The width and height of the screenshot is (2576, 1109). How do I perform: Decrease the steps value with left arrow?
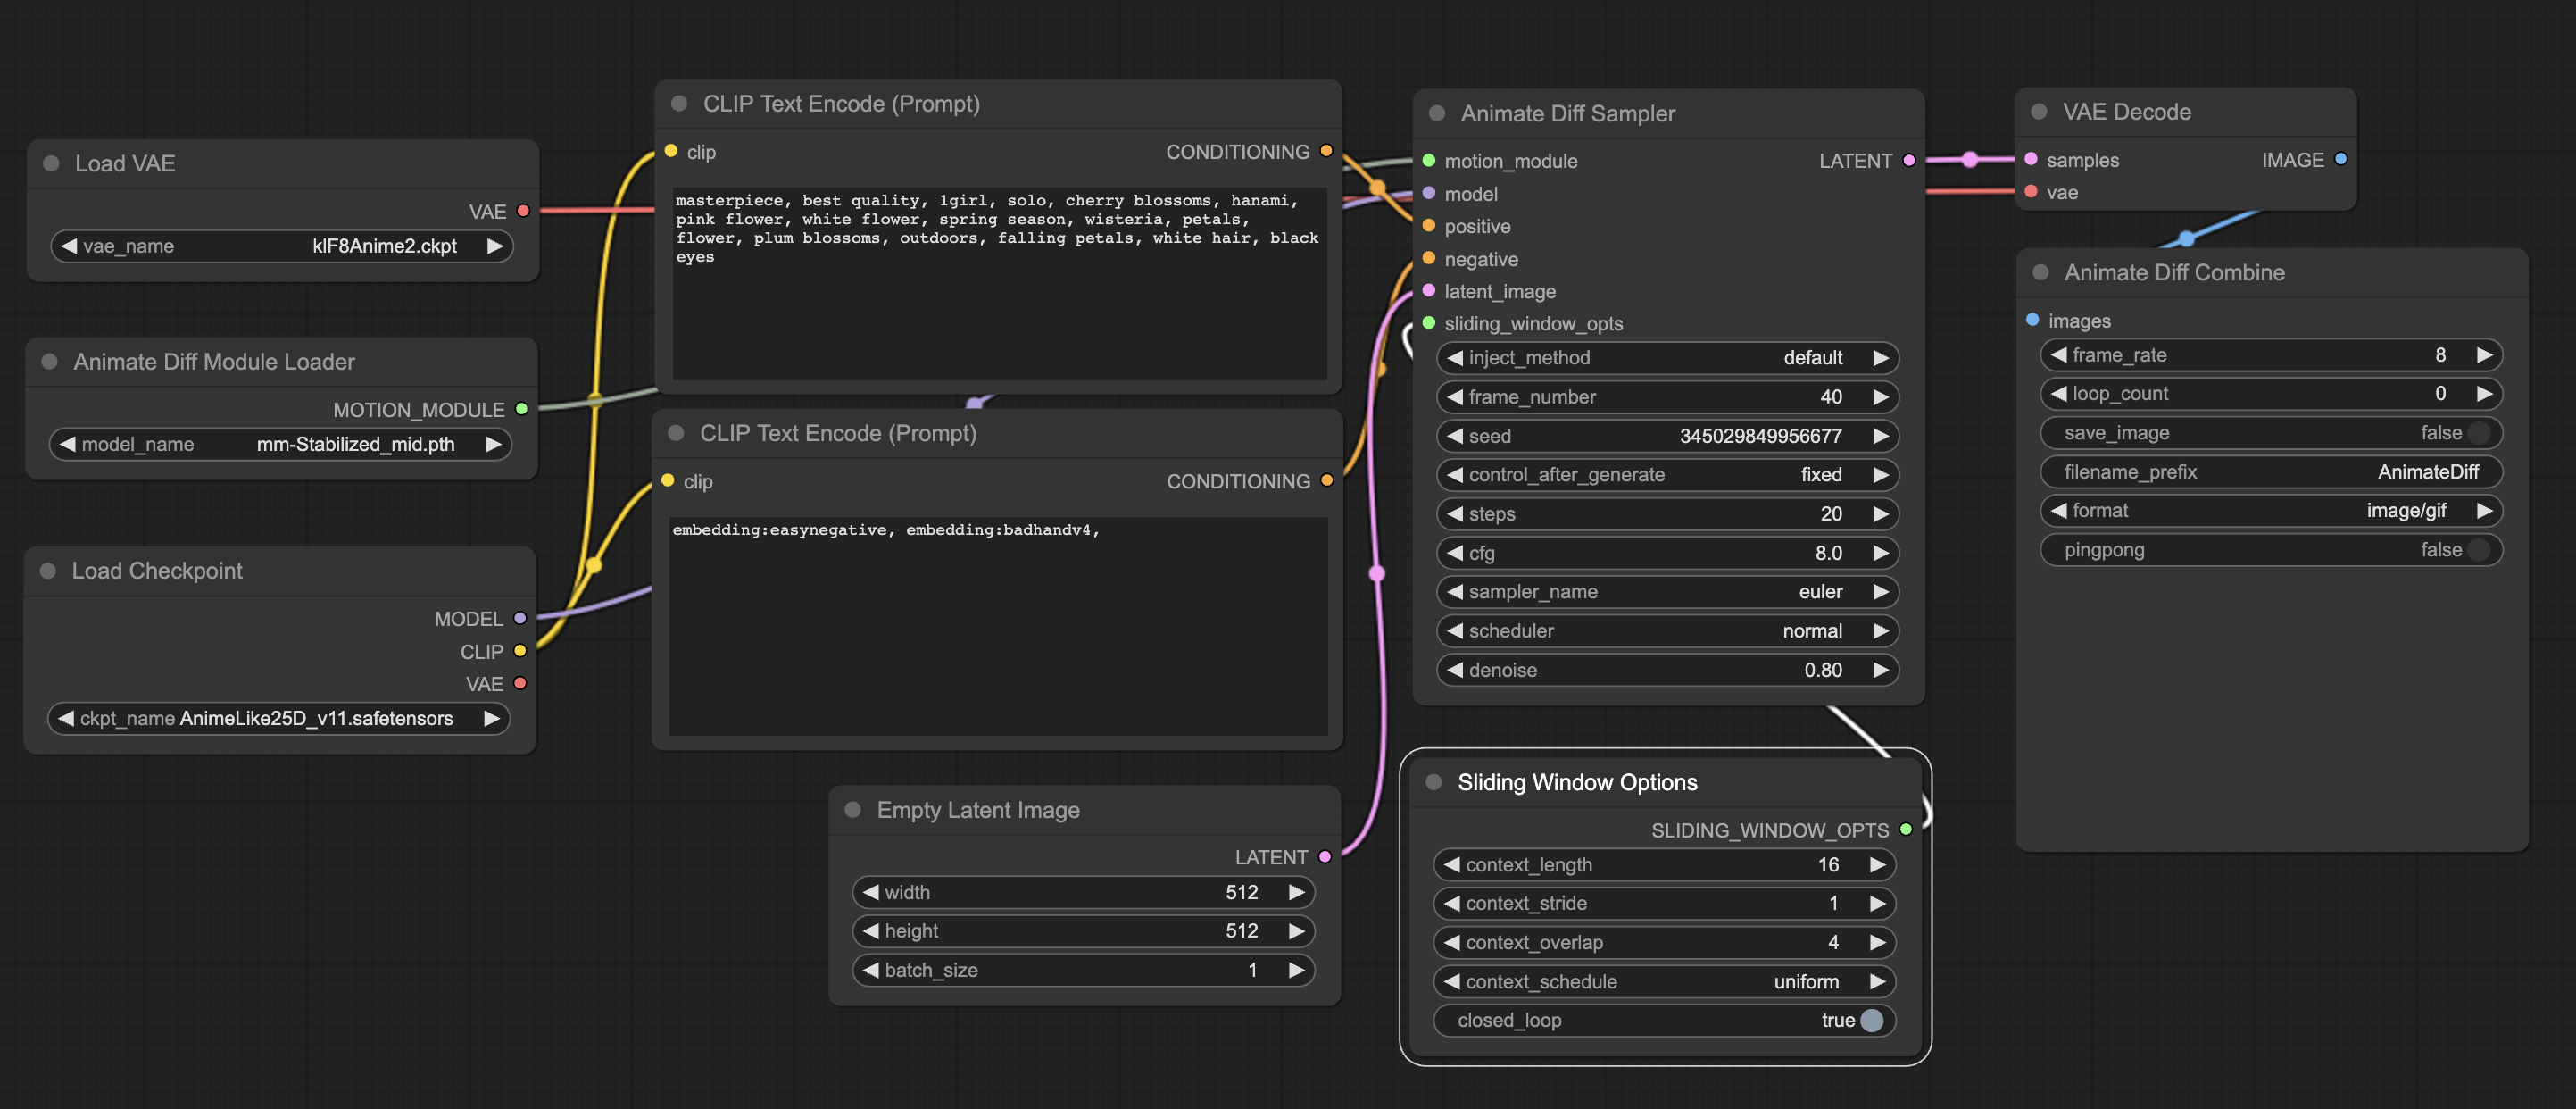pyautogui.click(x=1455, y=514)
